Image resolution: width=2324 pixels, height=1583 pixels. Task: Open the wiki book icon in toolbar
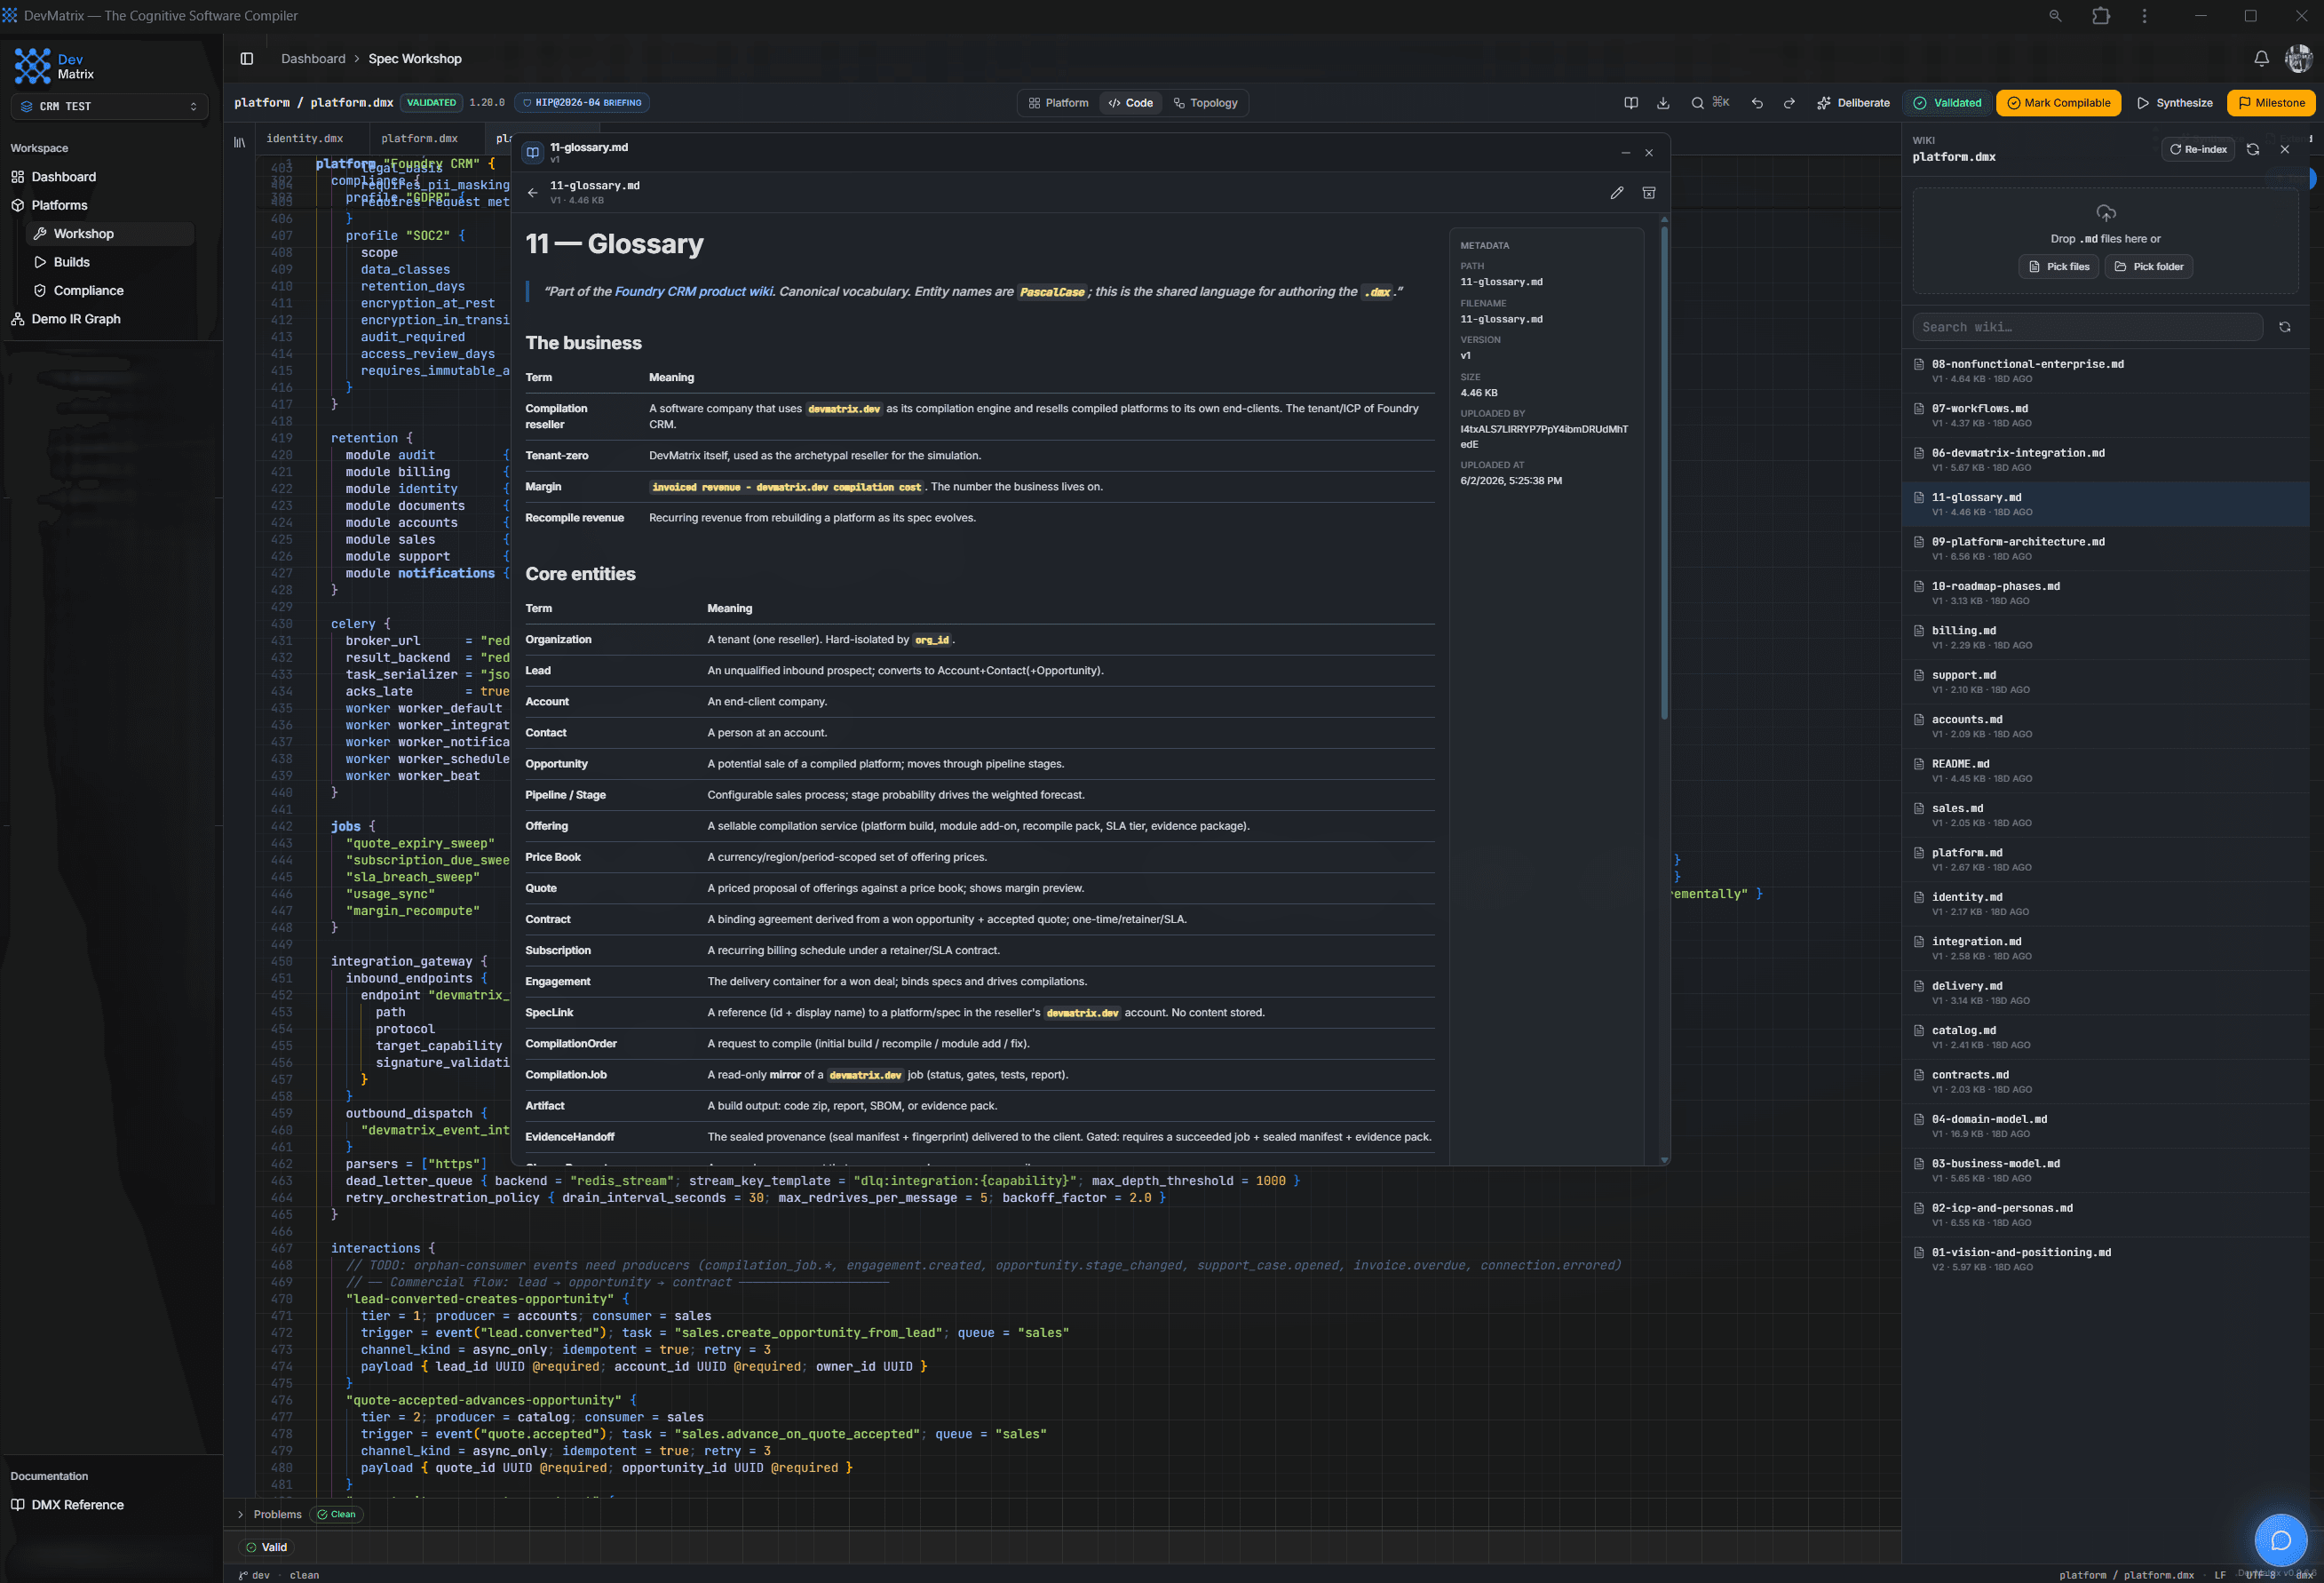(1631, 103)
